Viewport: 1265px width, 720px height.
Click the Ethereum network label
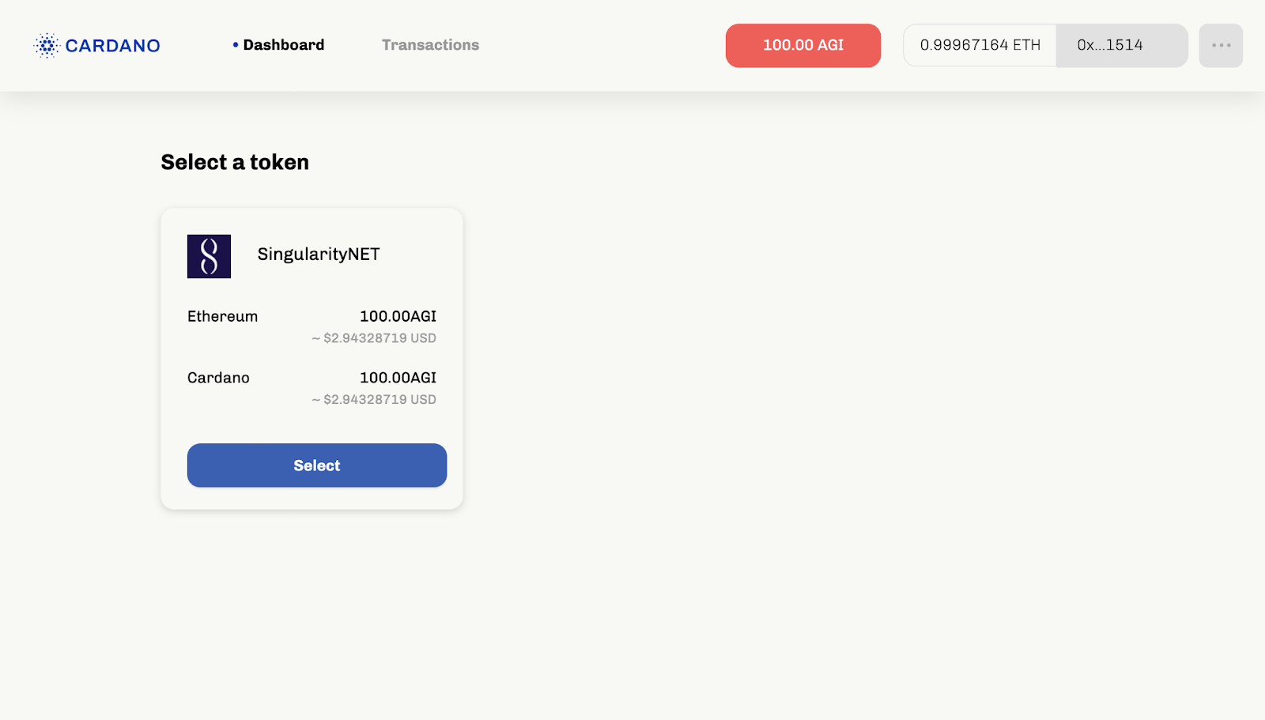click(x=222, y=316)
